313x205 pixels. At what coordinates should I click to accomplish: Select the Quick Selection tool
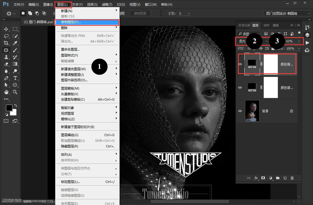(x=15, y=36)
